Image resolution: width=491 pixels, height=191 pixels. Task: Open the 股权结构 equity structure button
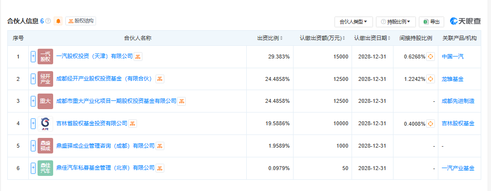point(81,21)
